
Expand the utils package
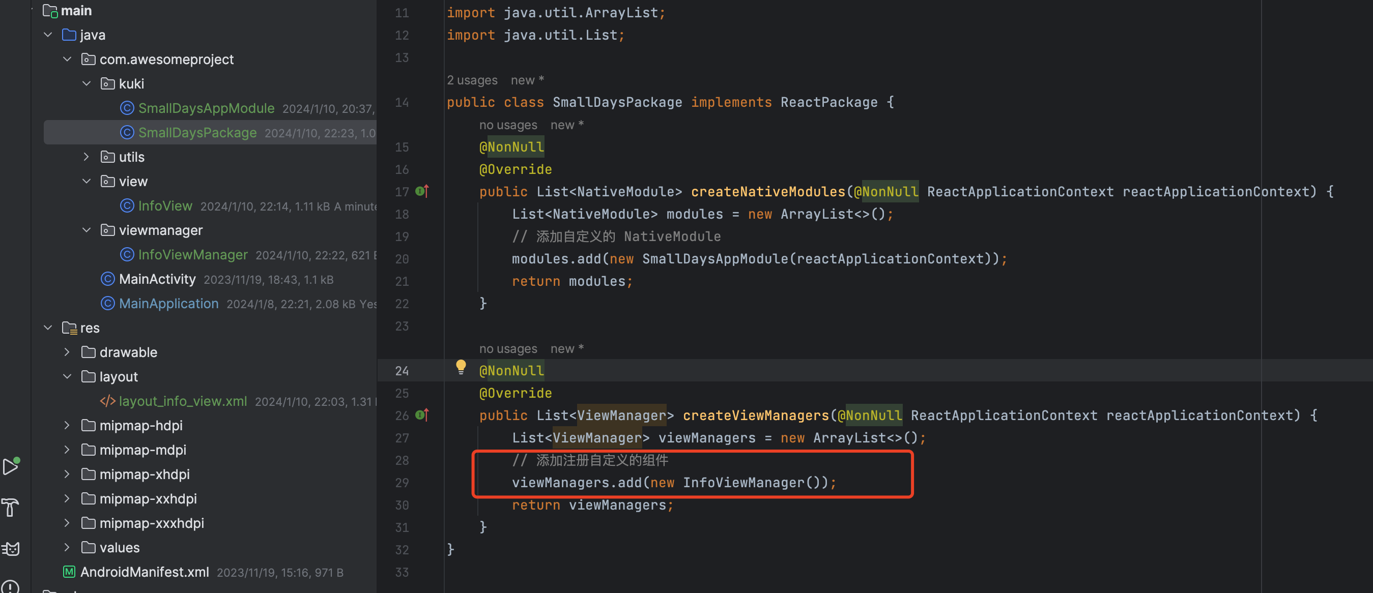click(87, 157)
